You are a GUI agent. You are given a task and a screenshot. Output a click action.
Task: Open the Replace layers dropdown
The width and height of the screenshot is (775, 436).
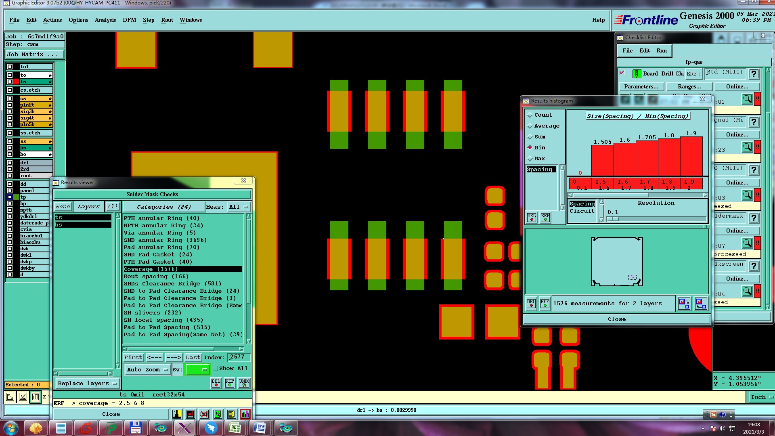[x=87, y=383]
